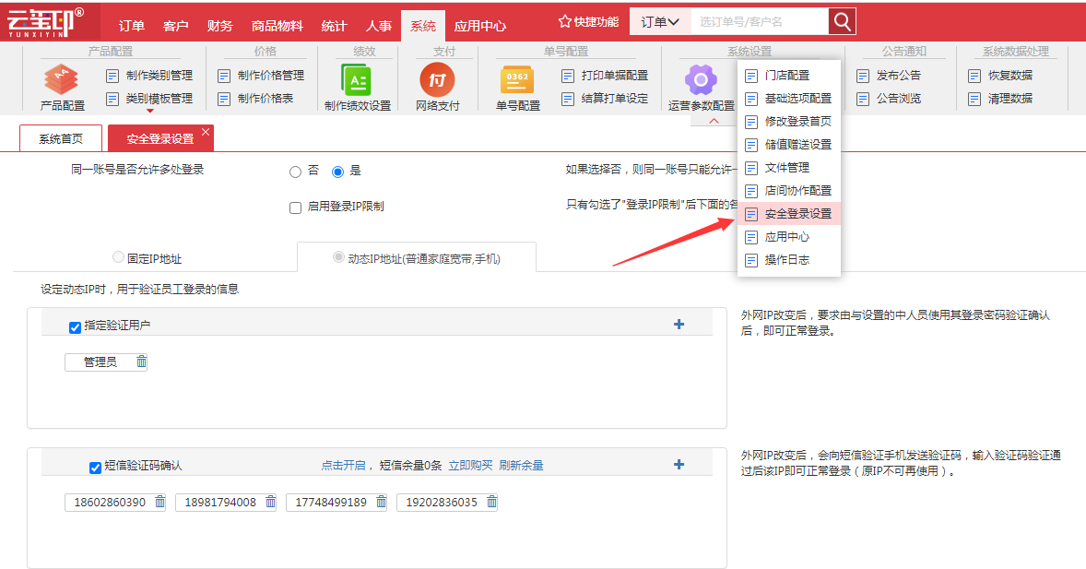The width and height of the screenshot is (1086, 569).
Task: Open the 应用中心 top menu
Action: [x=480, y=26]
